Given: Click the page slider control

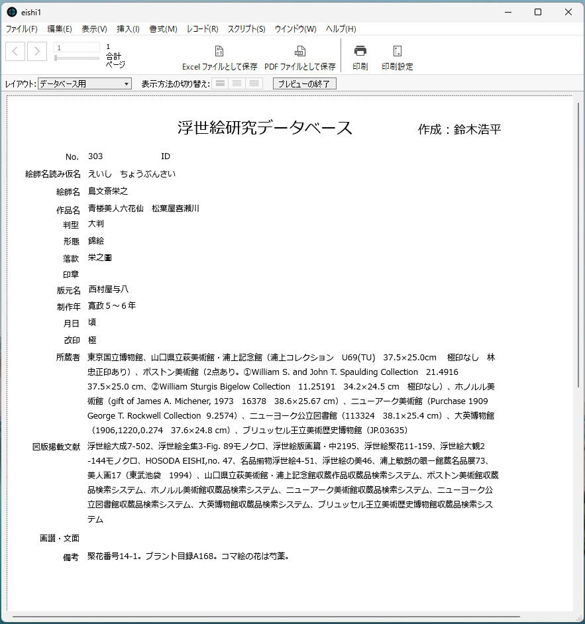Looking at the screenshot, I should click(x=76, y=58).
